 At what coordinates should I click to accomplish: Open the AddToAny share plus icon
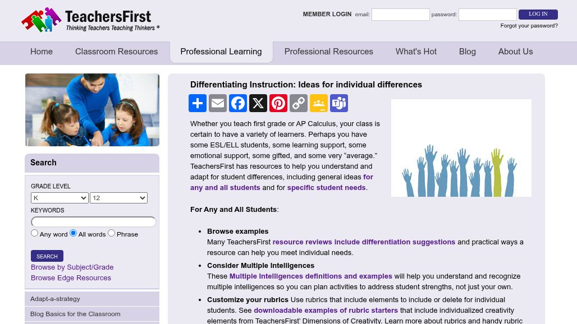tap(198, 103)
